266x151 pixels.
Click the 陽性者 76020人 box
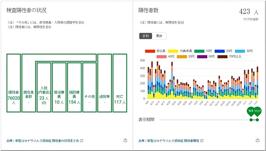[x=13, y=83]
